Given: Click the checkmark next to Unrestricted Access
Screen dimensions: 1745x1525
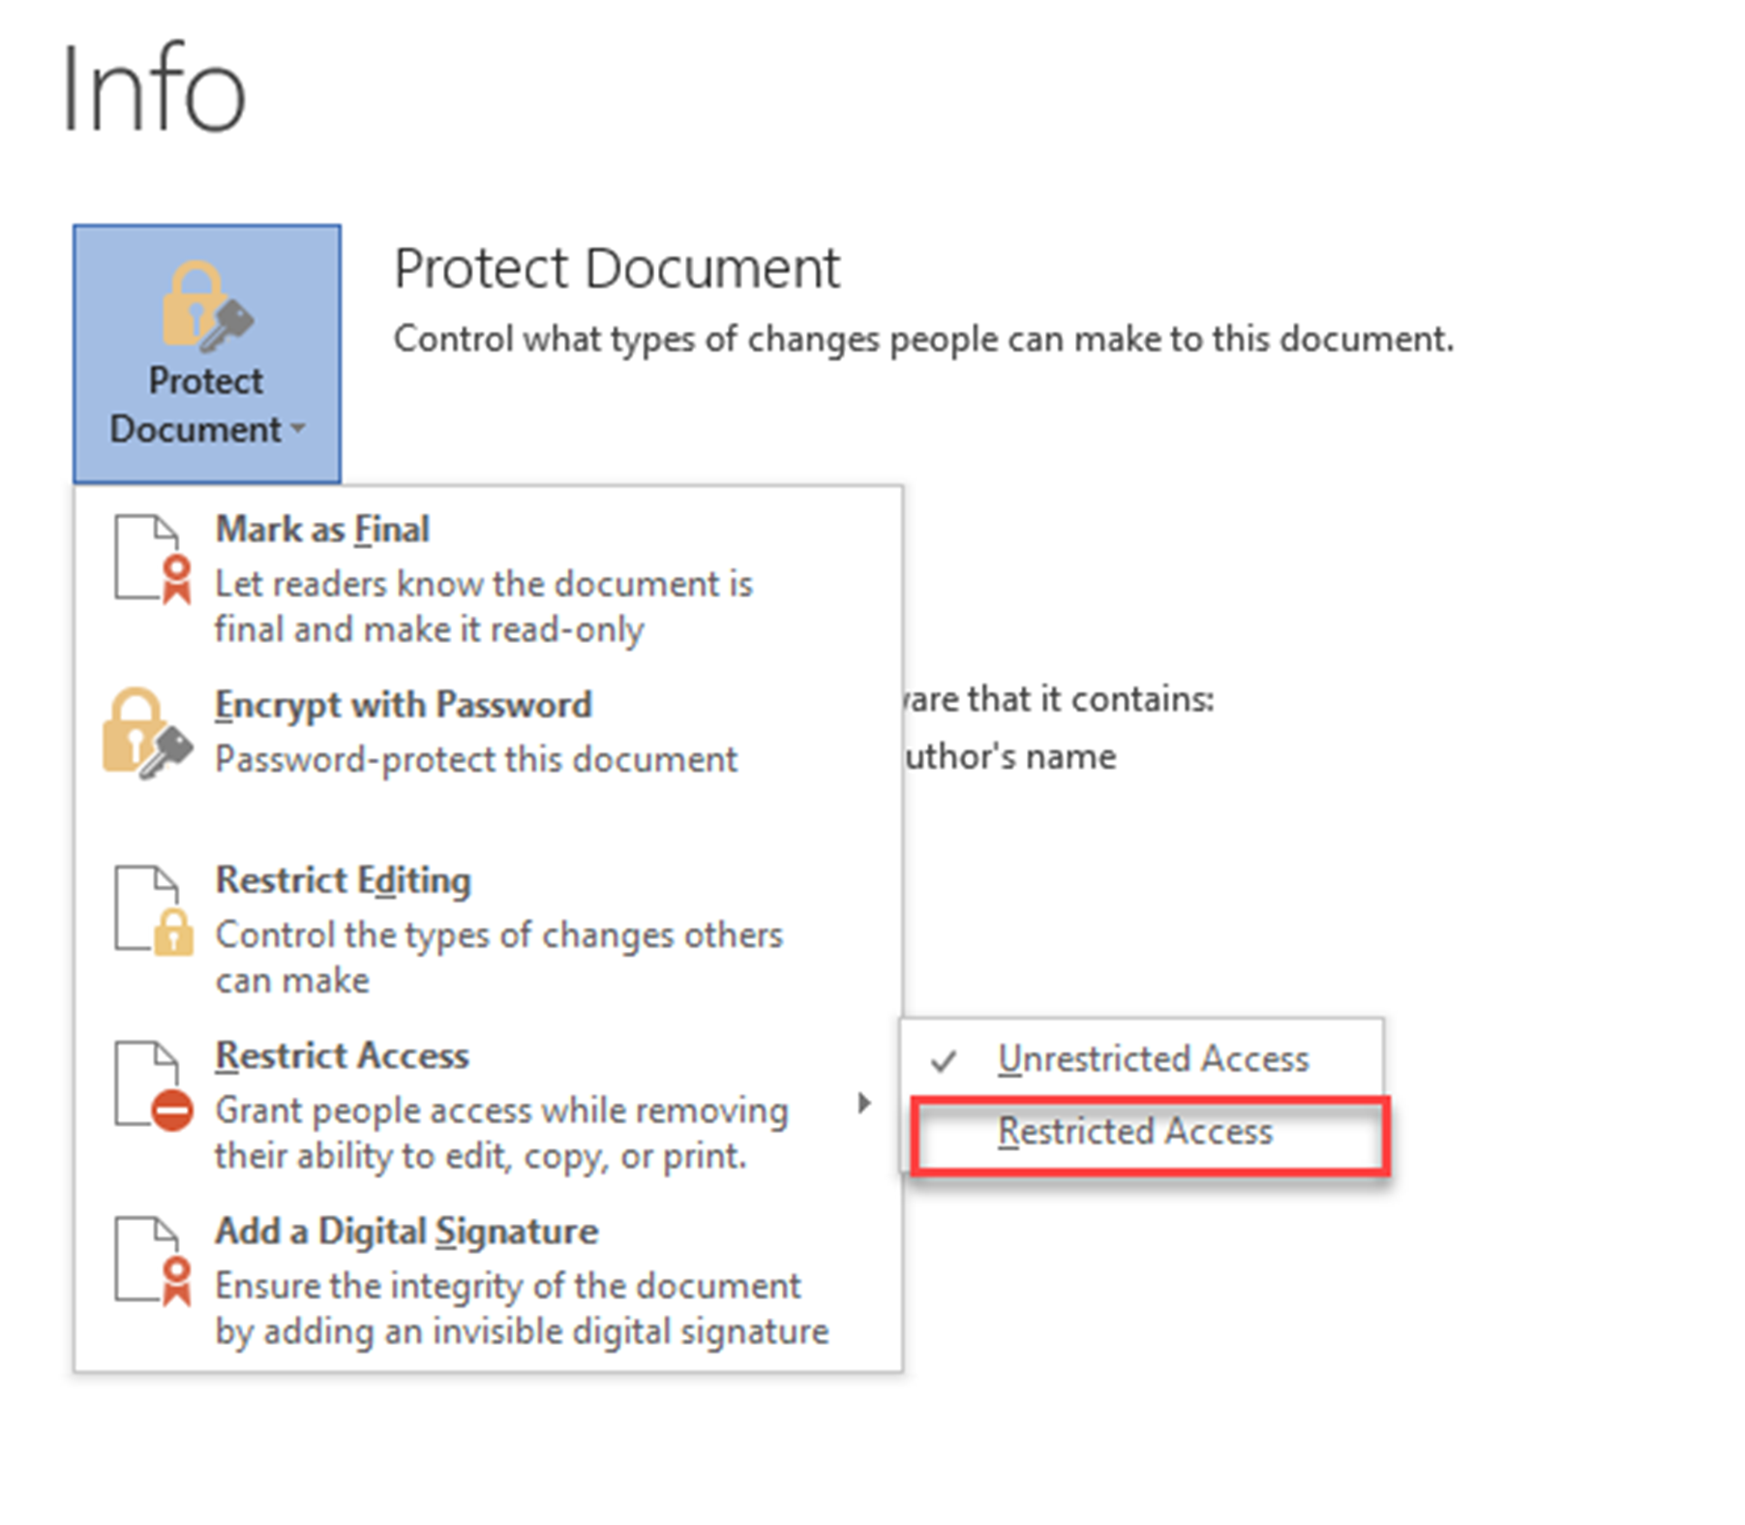Looking at the screenshot, I should tap(943, 1061).
